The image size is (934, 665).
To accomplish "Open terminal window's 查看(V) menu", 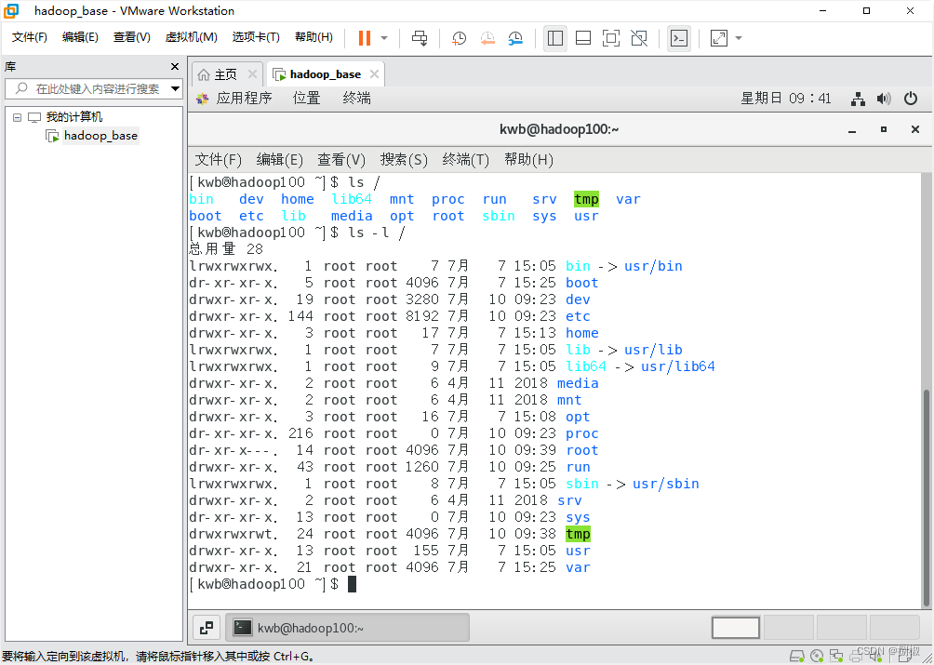I will [340, 160].
